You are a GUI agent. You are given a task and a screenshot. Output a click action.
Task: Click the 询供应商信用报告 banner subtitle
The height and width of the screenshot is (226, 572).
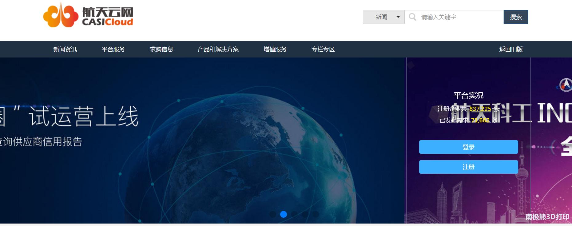point(42,142)
